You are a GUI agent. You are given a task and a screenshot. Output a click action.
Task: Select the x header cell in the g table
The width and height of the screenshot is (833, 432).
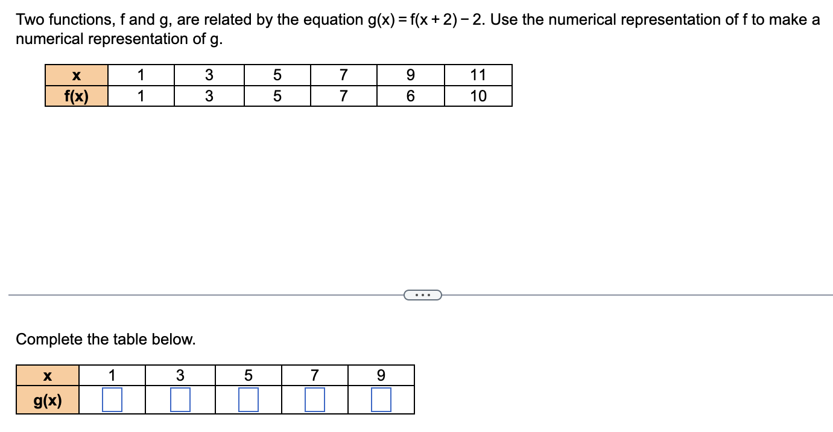[x=48, y=375]
